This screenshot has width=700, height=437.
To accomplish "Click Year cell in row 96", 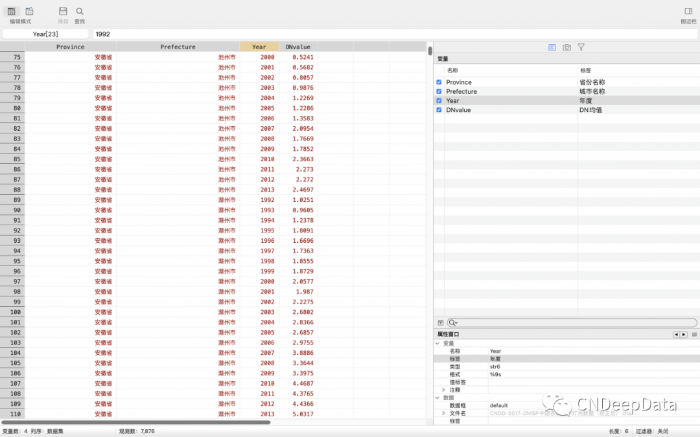I will 259,271.
